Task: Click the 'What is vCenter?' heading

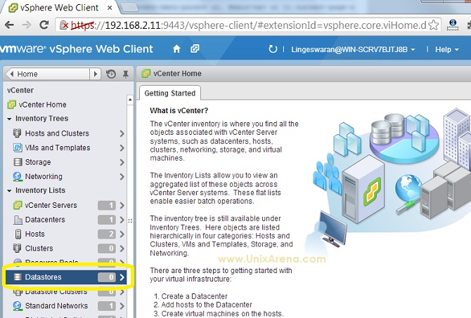Action: tap(179, 111)
